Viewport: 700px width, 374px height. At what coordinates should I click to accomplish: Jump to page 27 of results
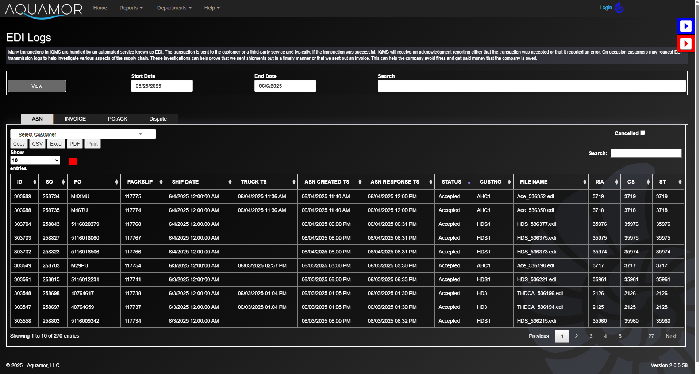click(x=651, y=336)
